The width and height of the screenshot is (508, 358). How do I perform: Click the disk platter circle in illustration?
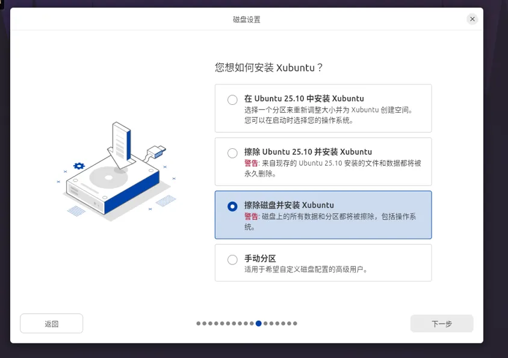pyautogui.click(x=109, y=177)
